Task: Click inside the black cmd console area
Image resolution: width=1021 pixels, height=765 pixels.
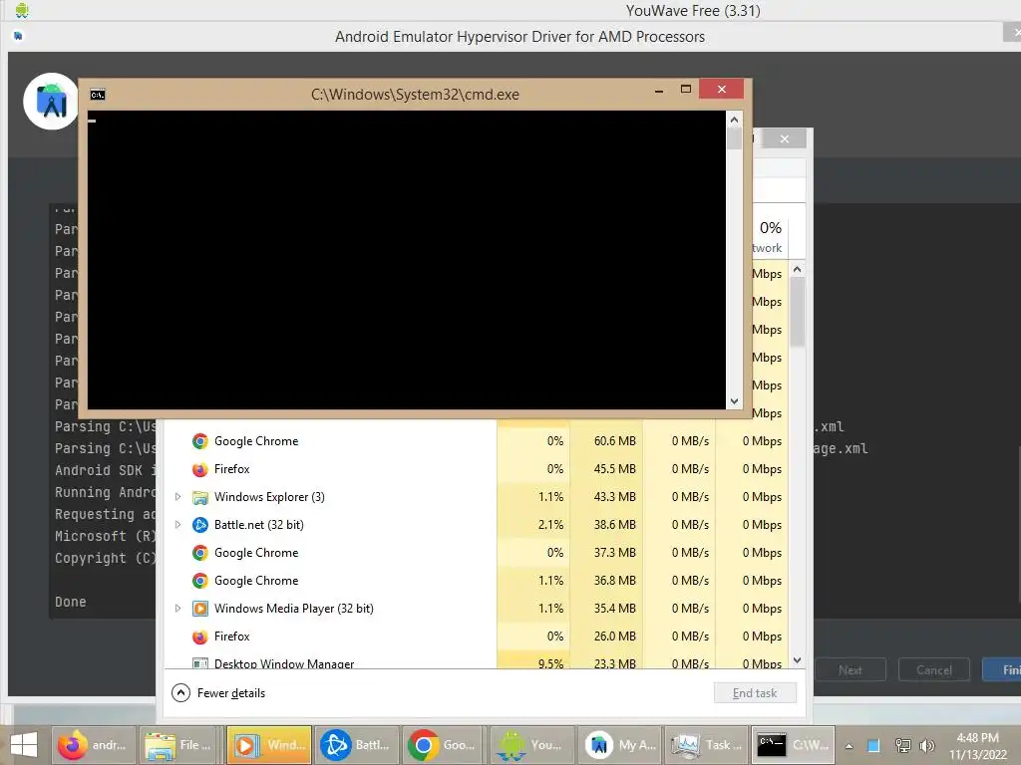Action: point(407,260)
